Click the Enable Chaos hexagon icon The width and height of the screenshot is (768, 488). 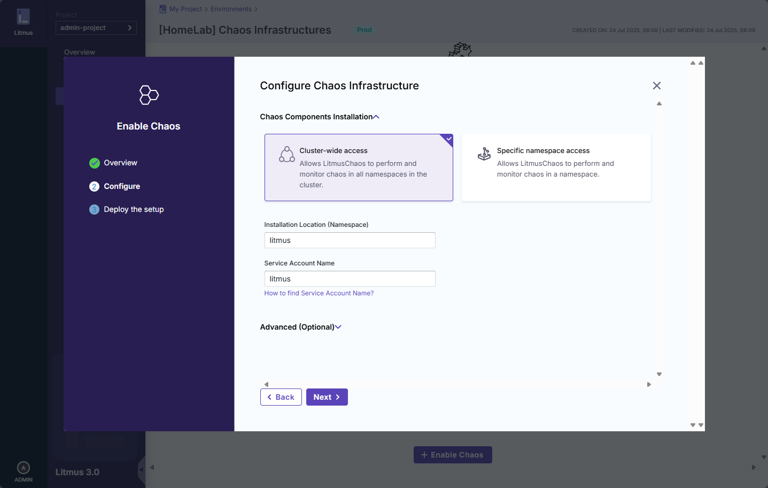click(149, 95)
